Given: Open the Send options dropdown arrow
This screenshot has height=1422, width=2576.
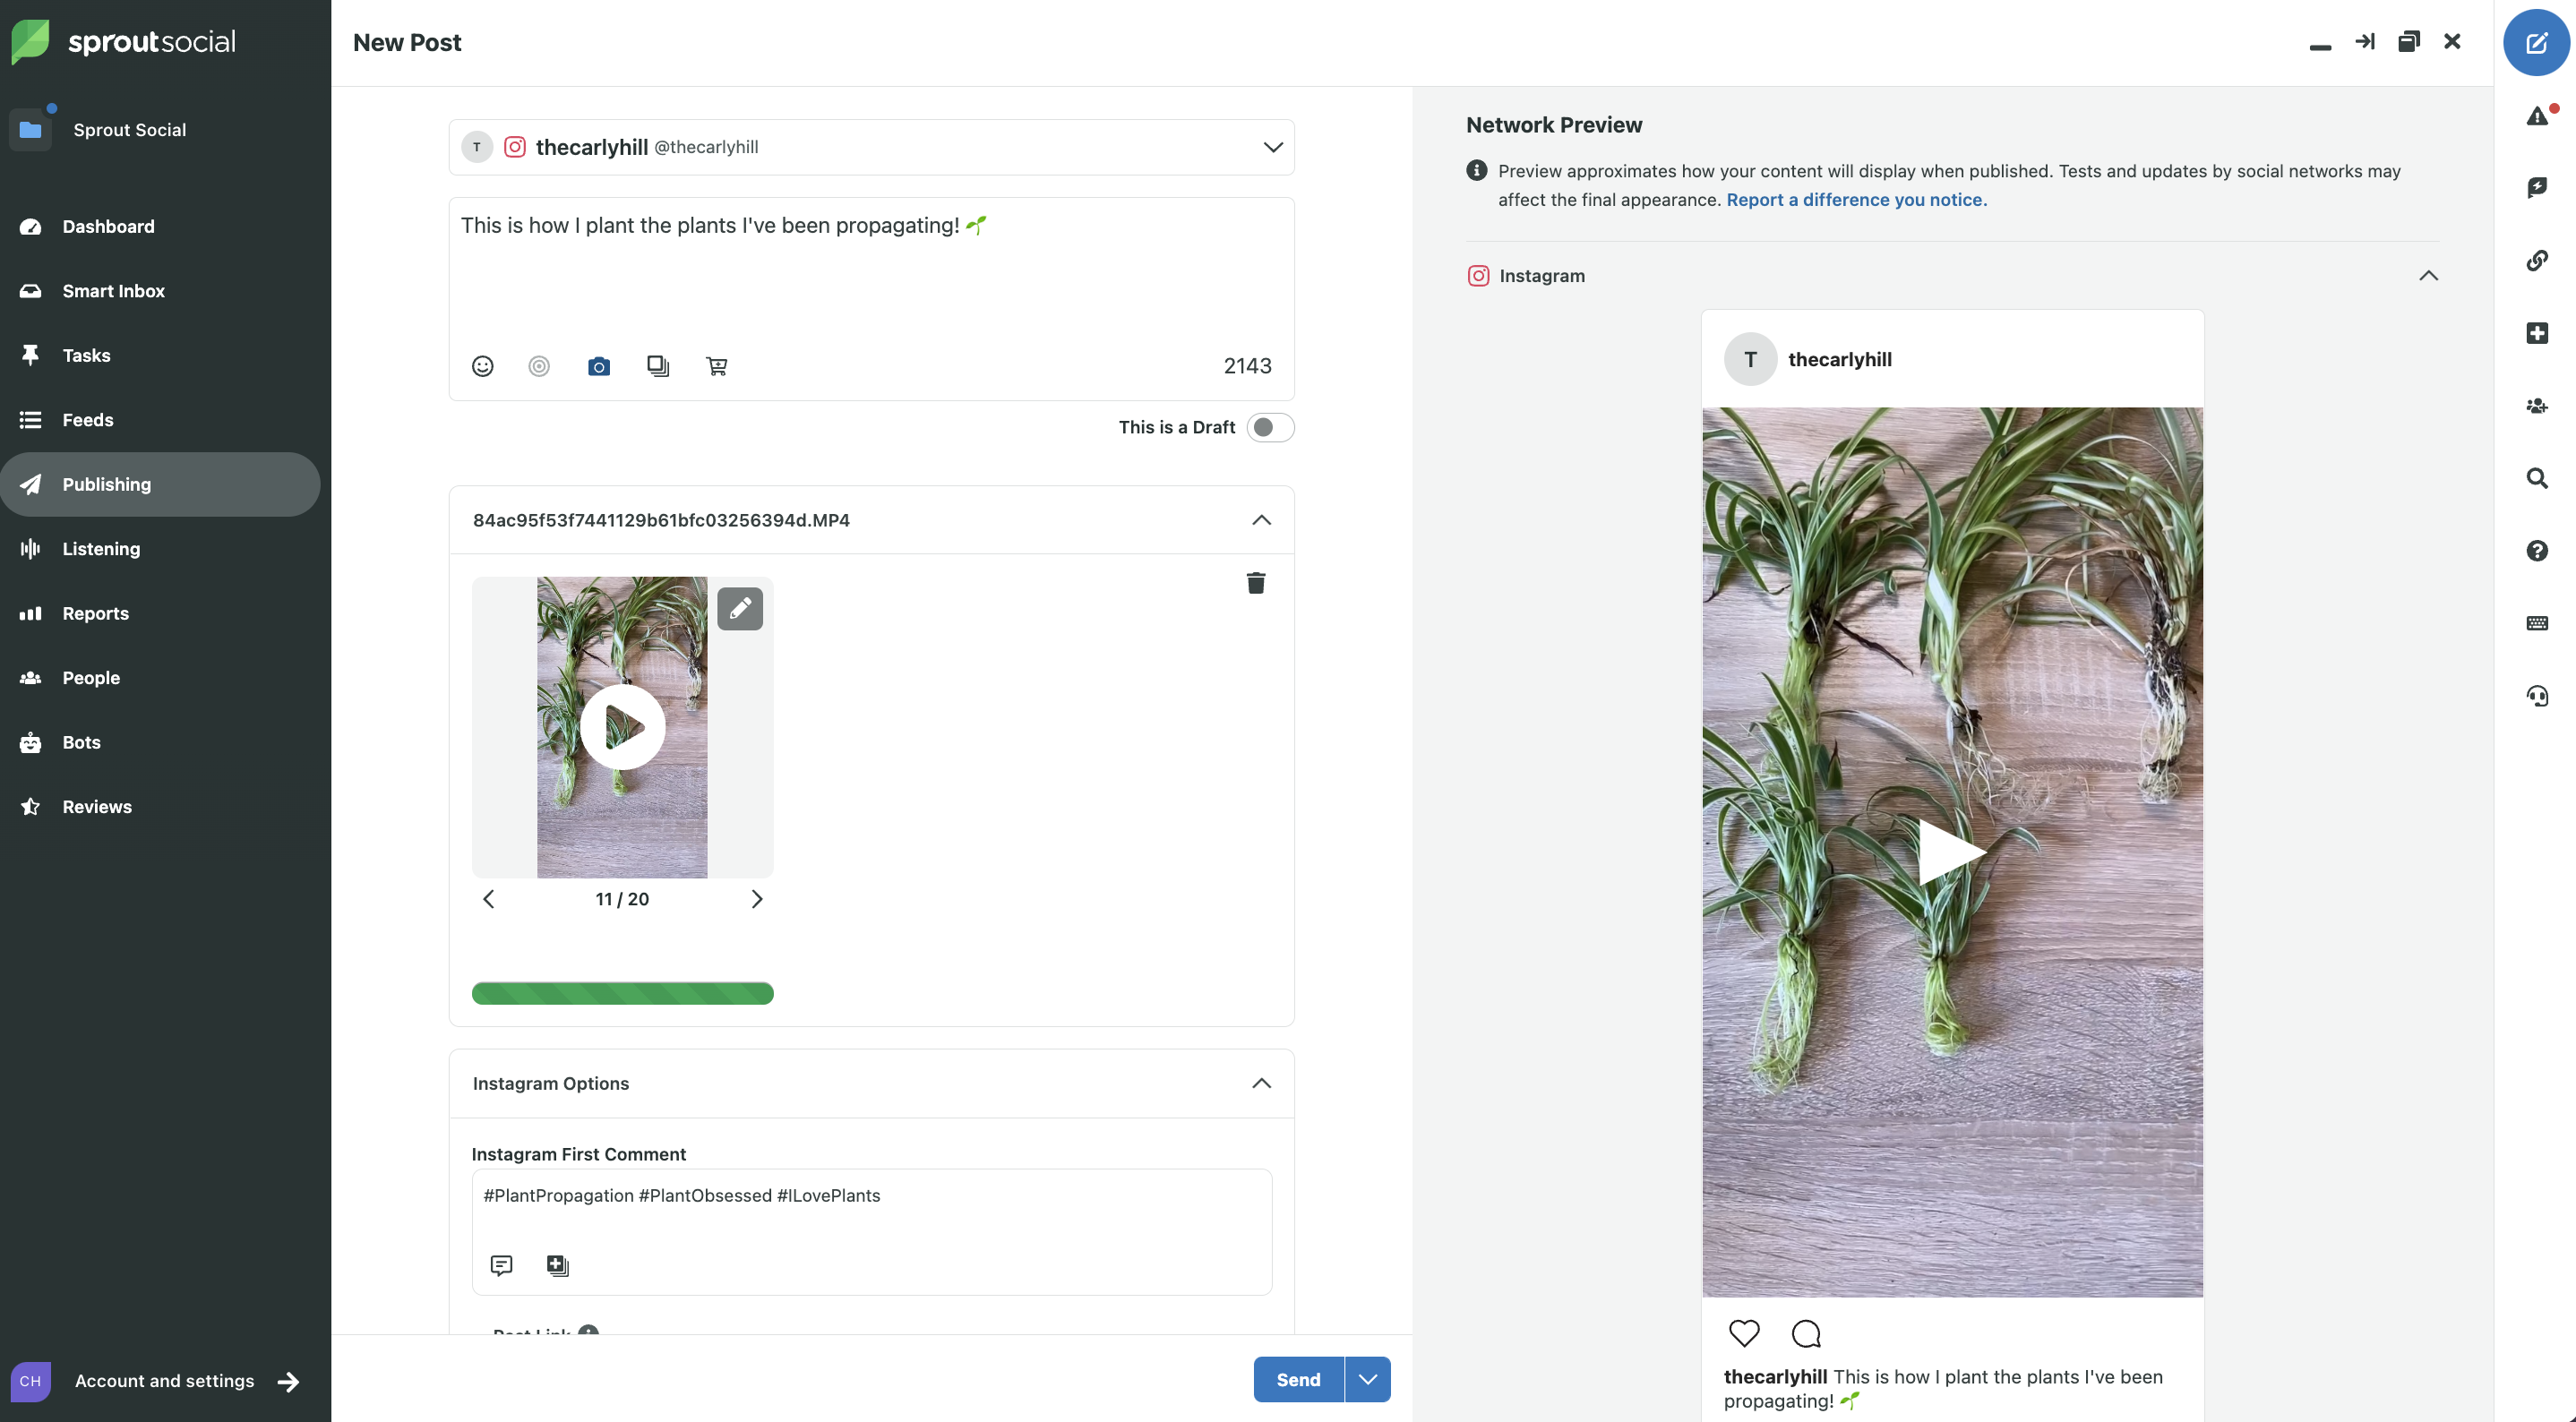Looking at the screenshot, I should (1368, 1379).
